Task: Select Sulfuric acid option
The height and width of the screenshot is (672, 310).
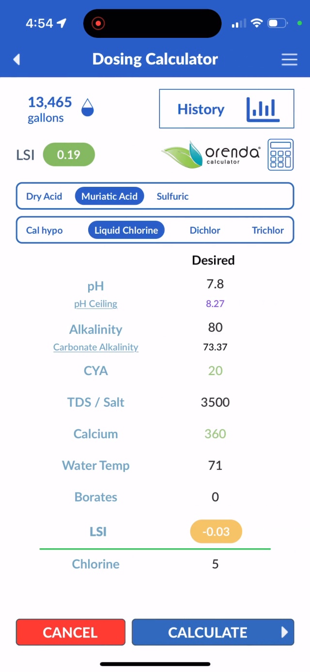Action: (x=172, y=197)
